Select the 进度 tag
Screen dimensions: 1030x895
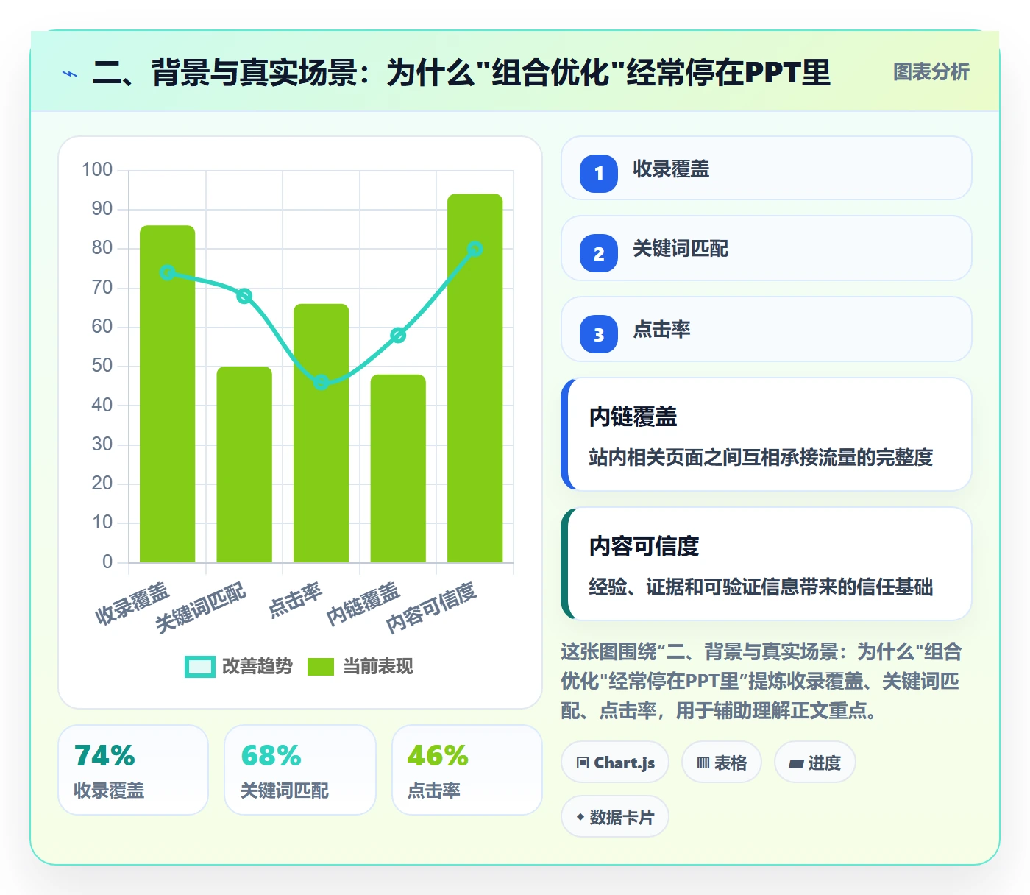click(x=814, y=763)
